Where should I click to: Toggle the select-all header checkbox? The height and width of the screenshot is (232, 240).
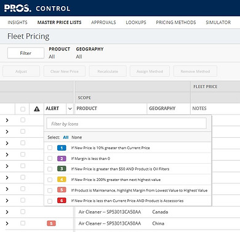[23, 109]
